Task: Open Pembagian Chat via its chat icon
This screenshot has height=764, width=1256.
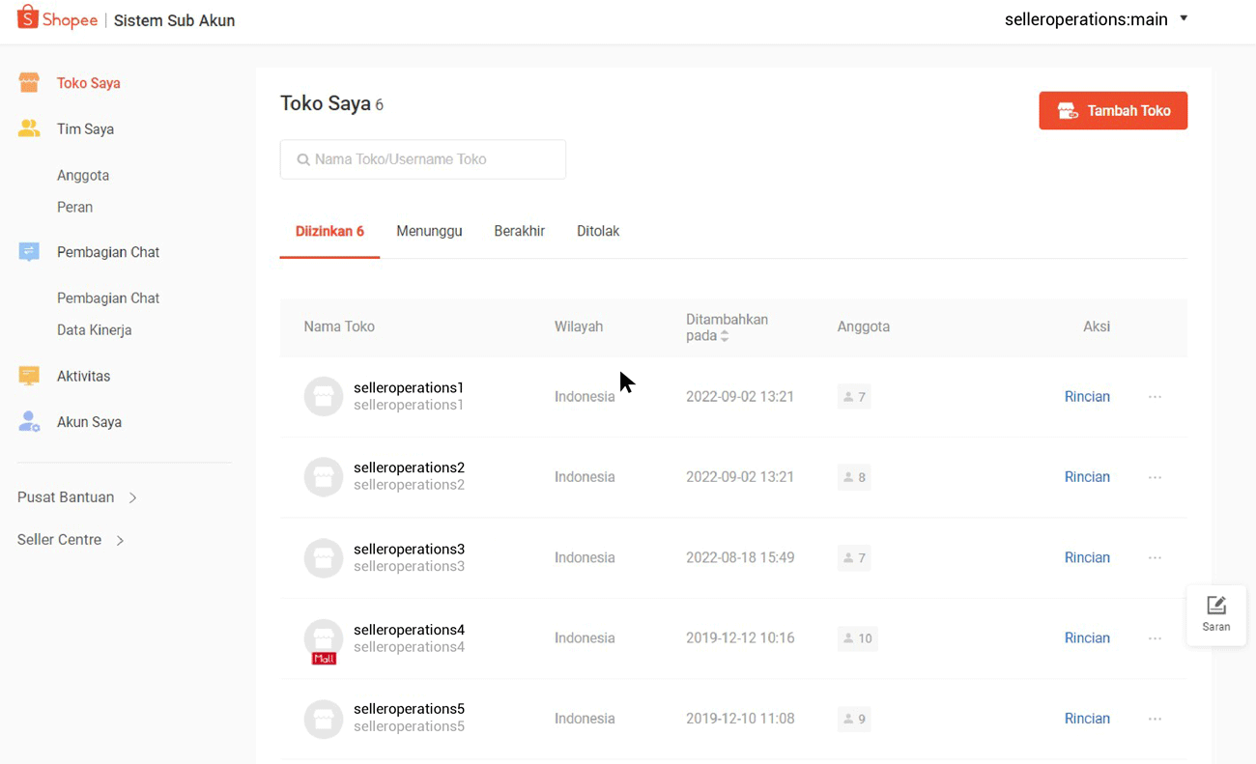Action: pos(29,251)
